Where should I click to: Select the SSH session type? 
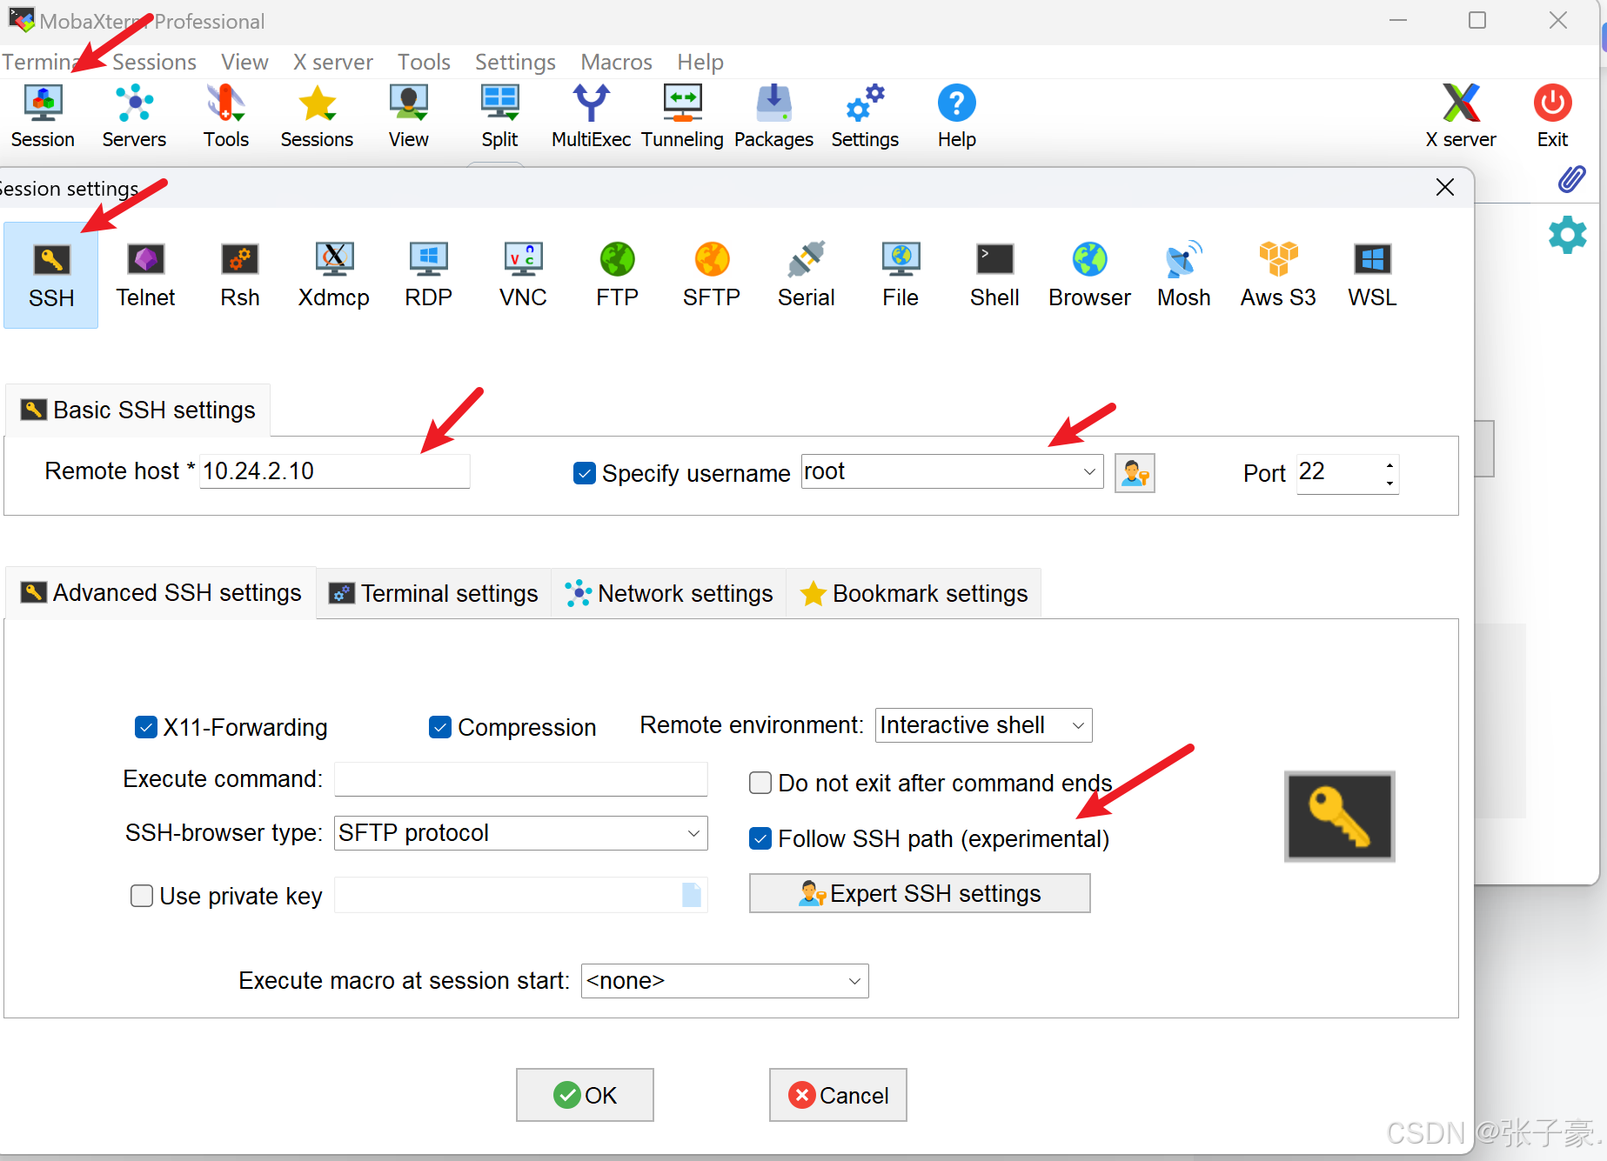[51, 275]
